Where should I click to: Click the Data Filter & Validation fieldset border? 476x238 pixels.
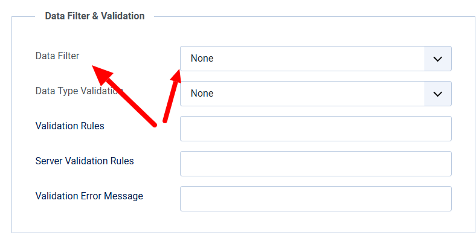[11, 124]
